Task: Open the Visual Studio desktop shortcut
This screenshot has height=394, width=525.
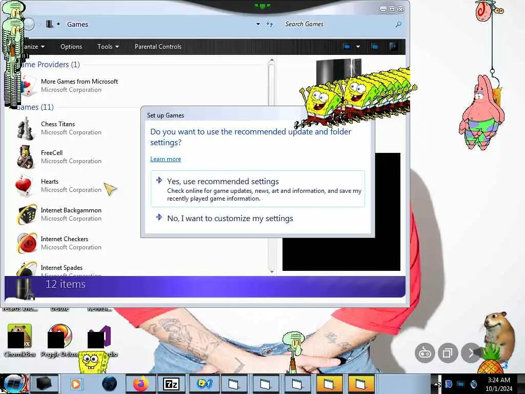Action: pos(99,341)
